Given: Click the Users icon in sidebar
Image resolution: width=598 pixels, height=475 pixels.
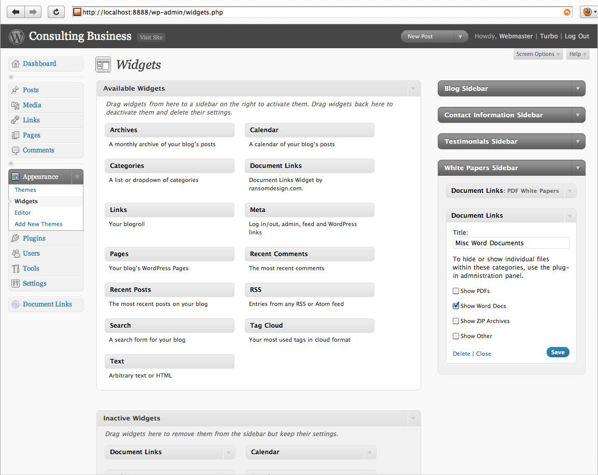Looking at the screenshot, I should tap(15, 253).
